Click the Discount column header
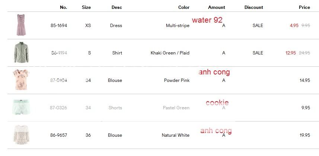 coord(253,7)
